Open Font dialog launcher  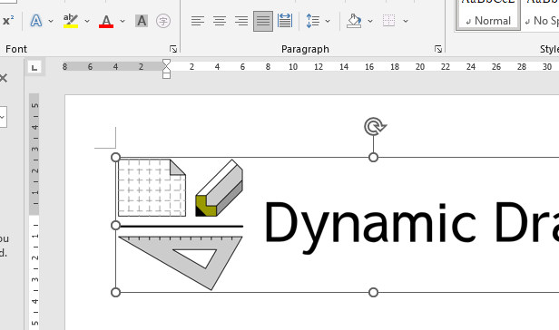[x=173, y=49]
